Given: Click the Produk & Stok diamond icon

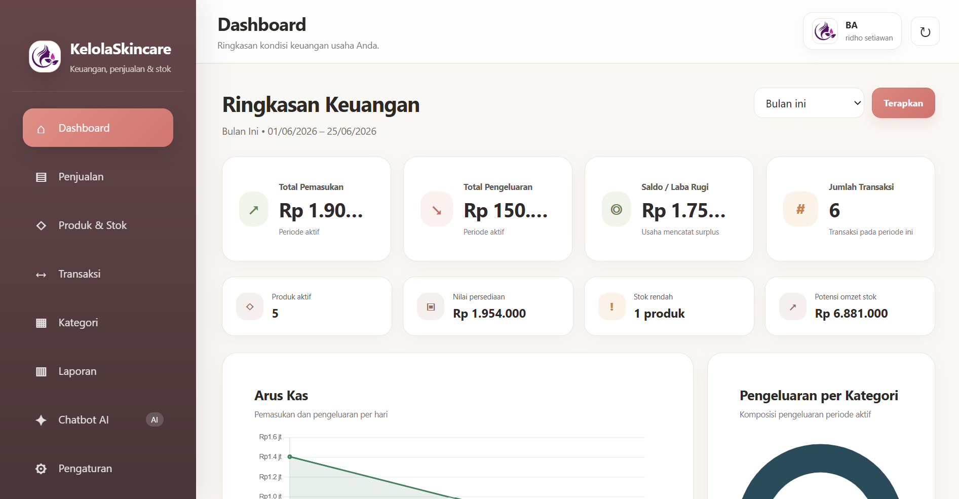Looking at the screenshot, I should point(41,225).
